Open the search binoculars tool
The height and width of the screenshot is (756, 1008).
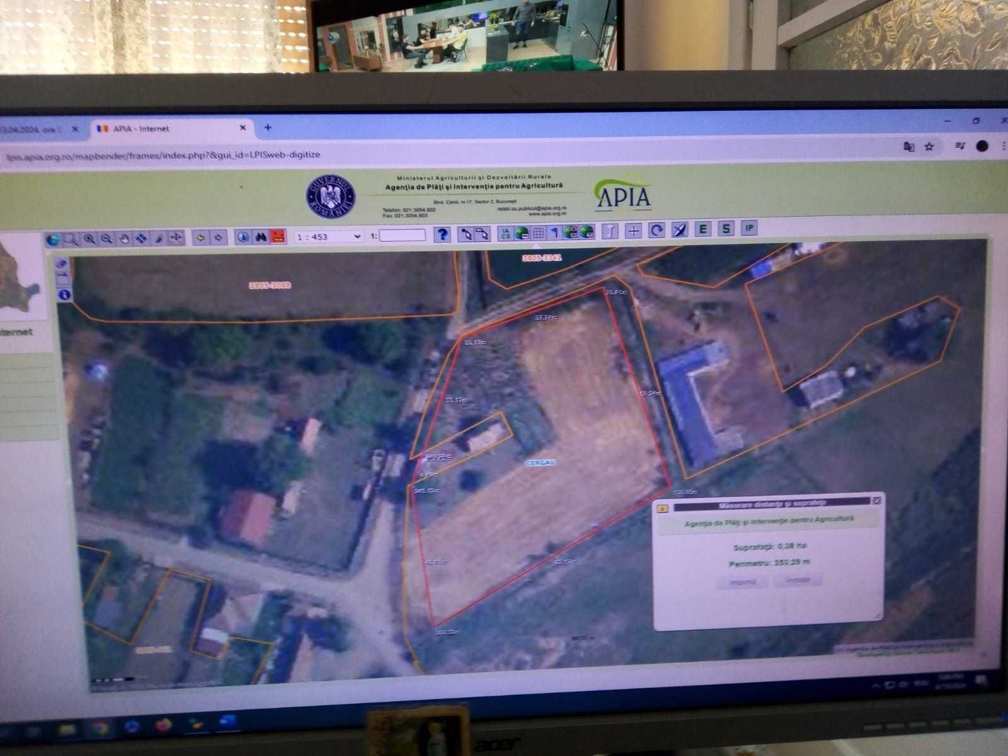click(261, 237)
